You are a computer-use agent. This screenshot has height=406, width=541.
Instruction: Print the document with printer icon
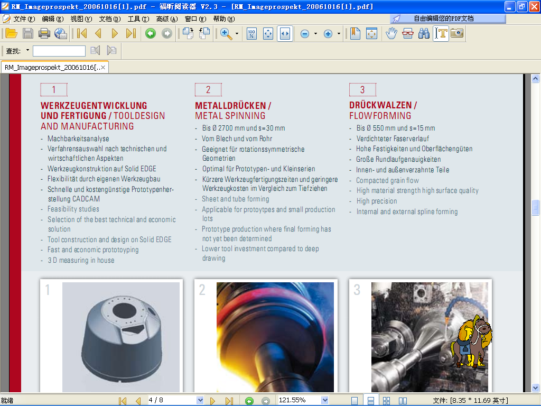44,33
